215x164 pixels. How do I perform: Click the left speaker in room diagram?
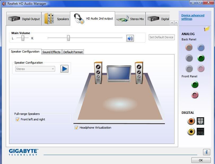[98, 73]
